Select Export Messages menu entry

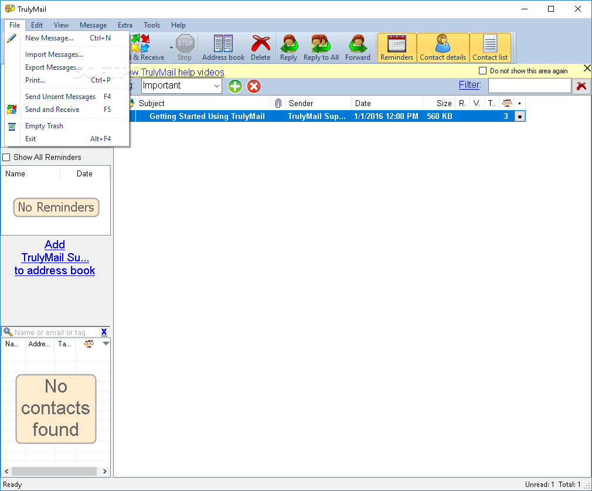point(67,67)
